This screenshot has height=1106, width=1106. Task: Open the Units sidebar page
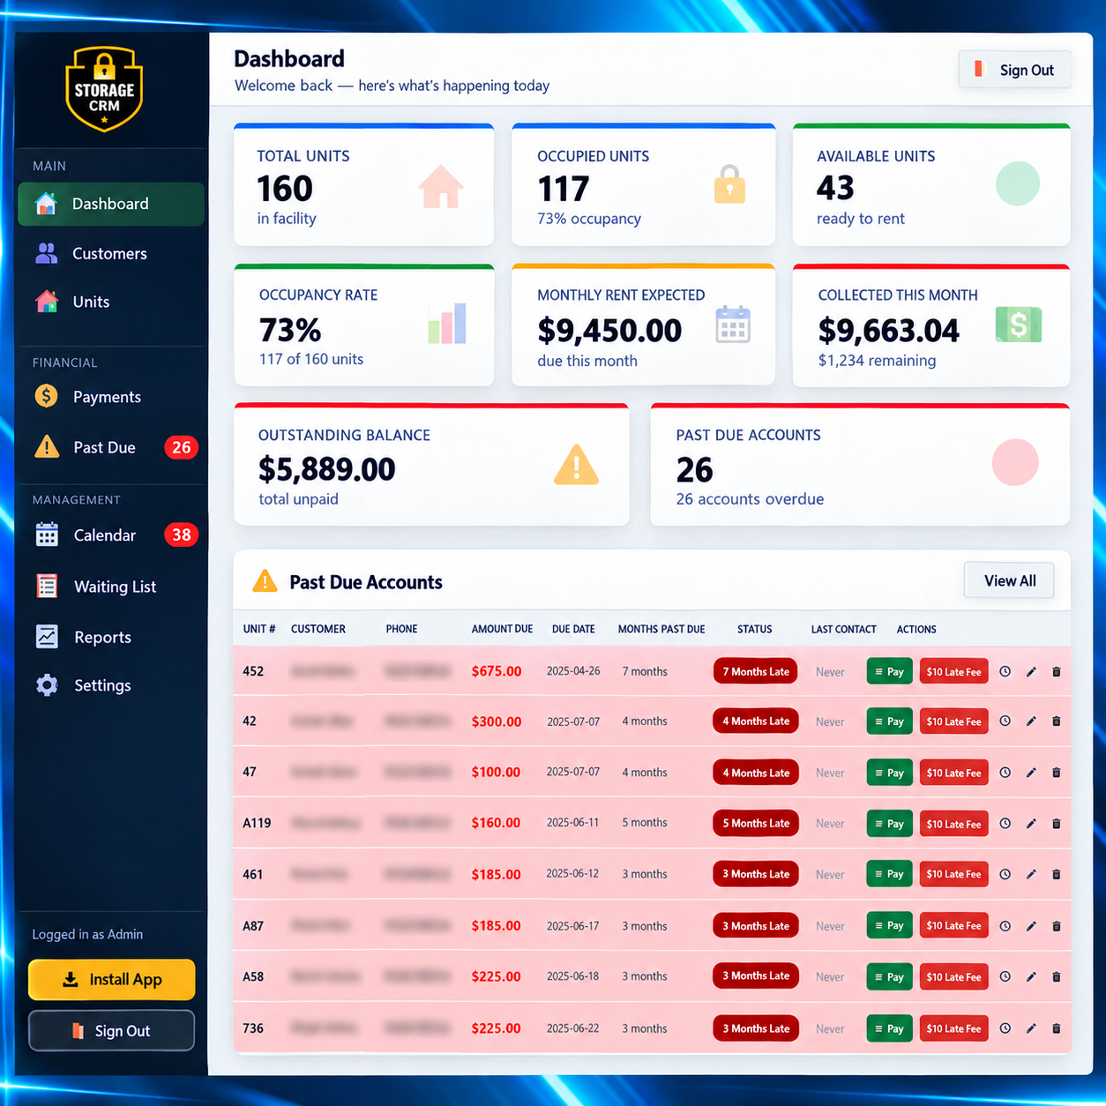click(x=111, y=302)
